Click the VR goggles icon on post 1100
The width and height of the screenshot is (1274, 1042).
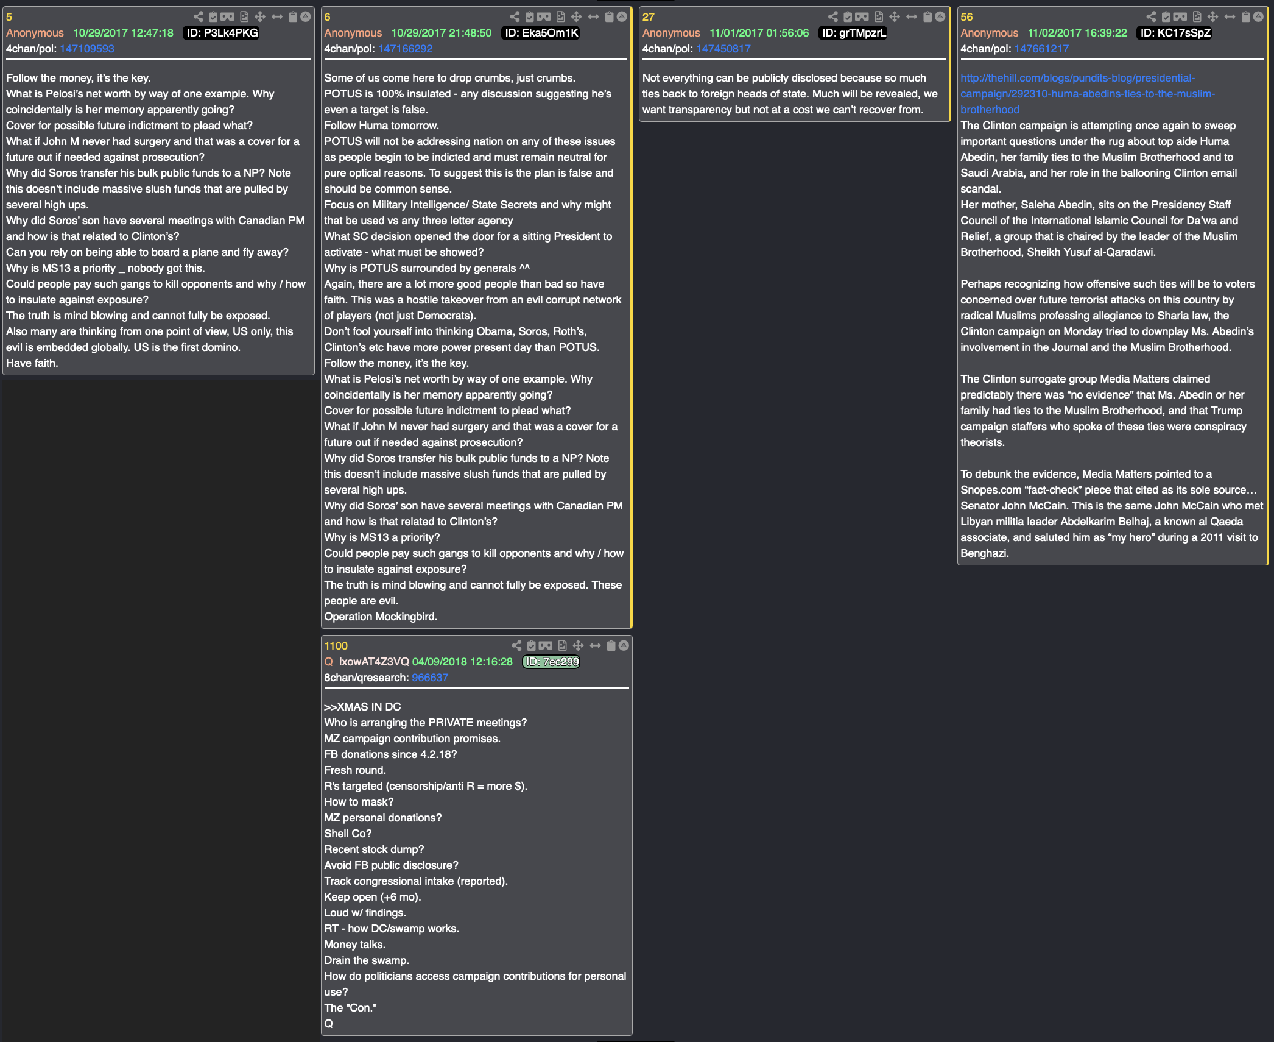coord(546,645)
